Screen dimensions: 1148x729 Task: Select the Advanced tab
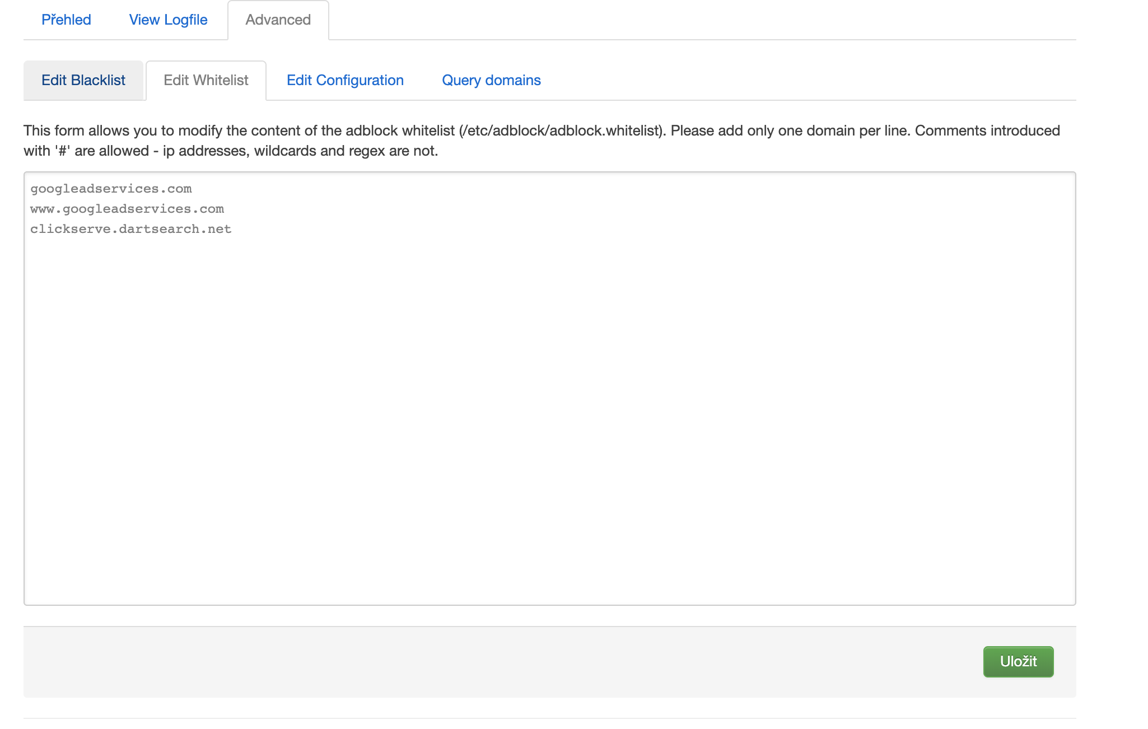tap(278, 20)
